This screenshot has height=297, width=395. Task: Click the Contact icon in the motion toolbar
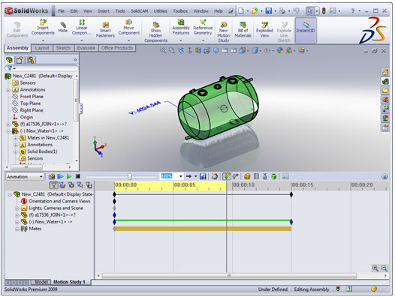265,176
